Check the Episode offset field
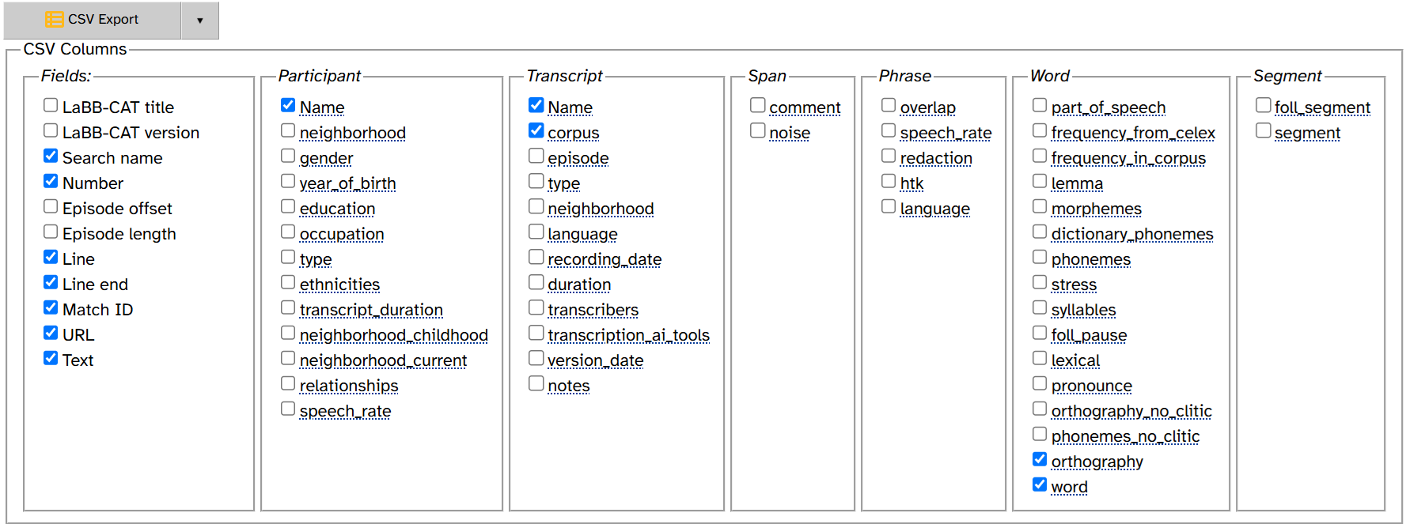The height and width of the screenshot is (524, 1406). (51, 206)
